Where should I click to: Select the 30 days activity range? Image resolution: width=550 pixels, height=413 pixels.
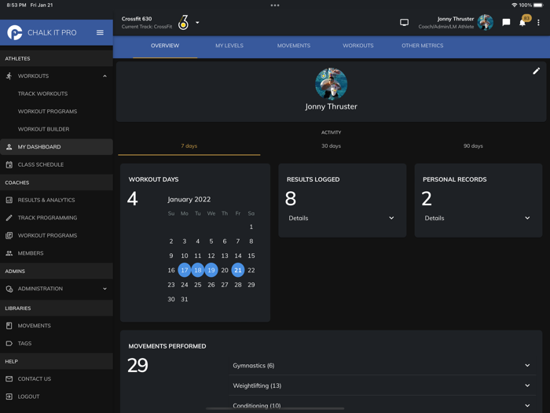[x=331, y=146]
